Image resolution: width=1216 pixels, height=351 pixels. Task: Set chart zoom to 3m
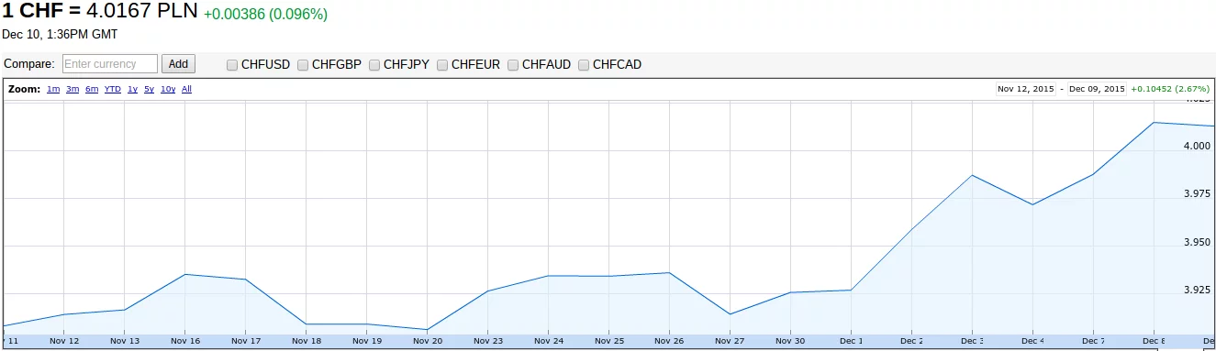pos(73,89)
